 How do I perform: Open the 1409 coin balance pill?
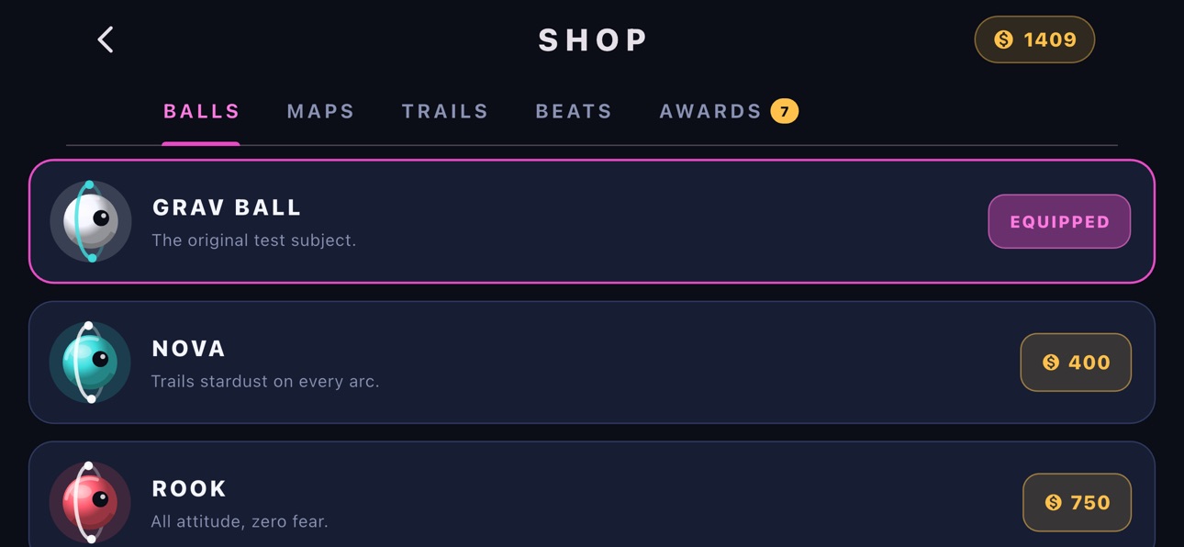tap(1034, 39)
